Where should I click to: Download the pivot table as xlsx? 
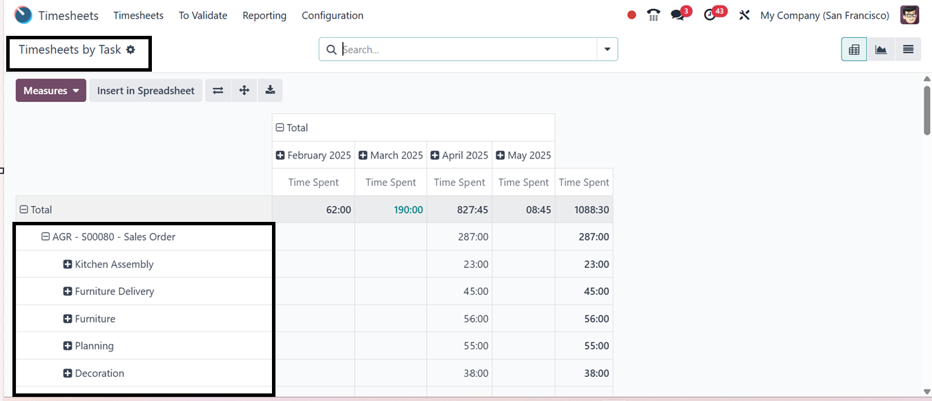[x=270, y=90]
